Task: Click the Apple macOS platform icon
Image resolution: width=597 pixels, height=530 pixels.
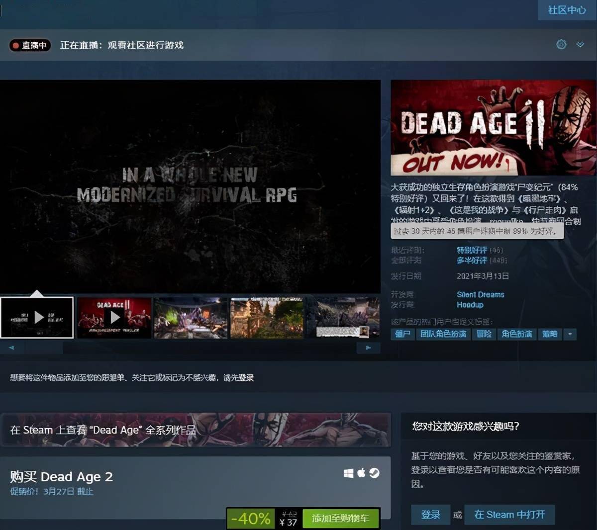Action: 361,473
